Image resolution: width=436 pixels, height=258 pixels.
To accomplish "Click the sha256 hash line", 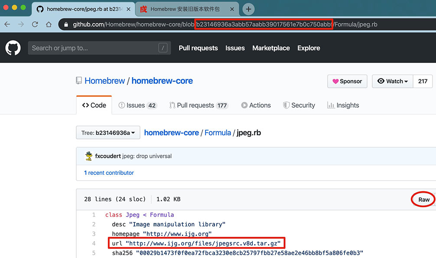I will 238,253.
